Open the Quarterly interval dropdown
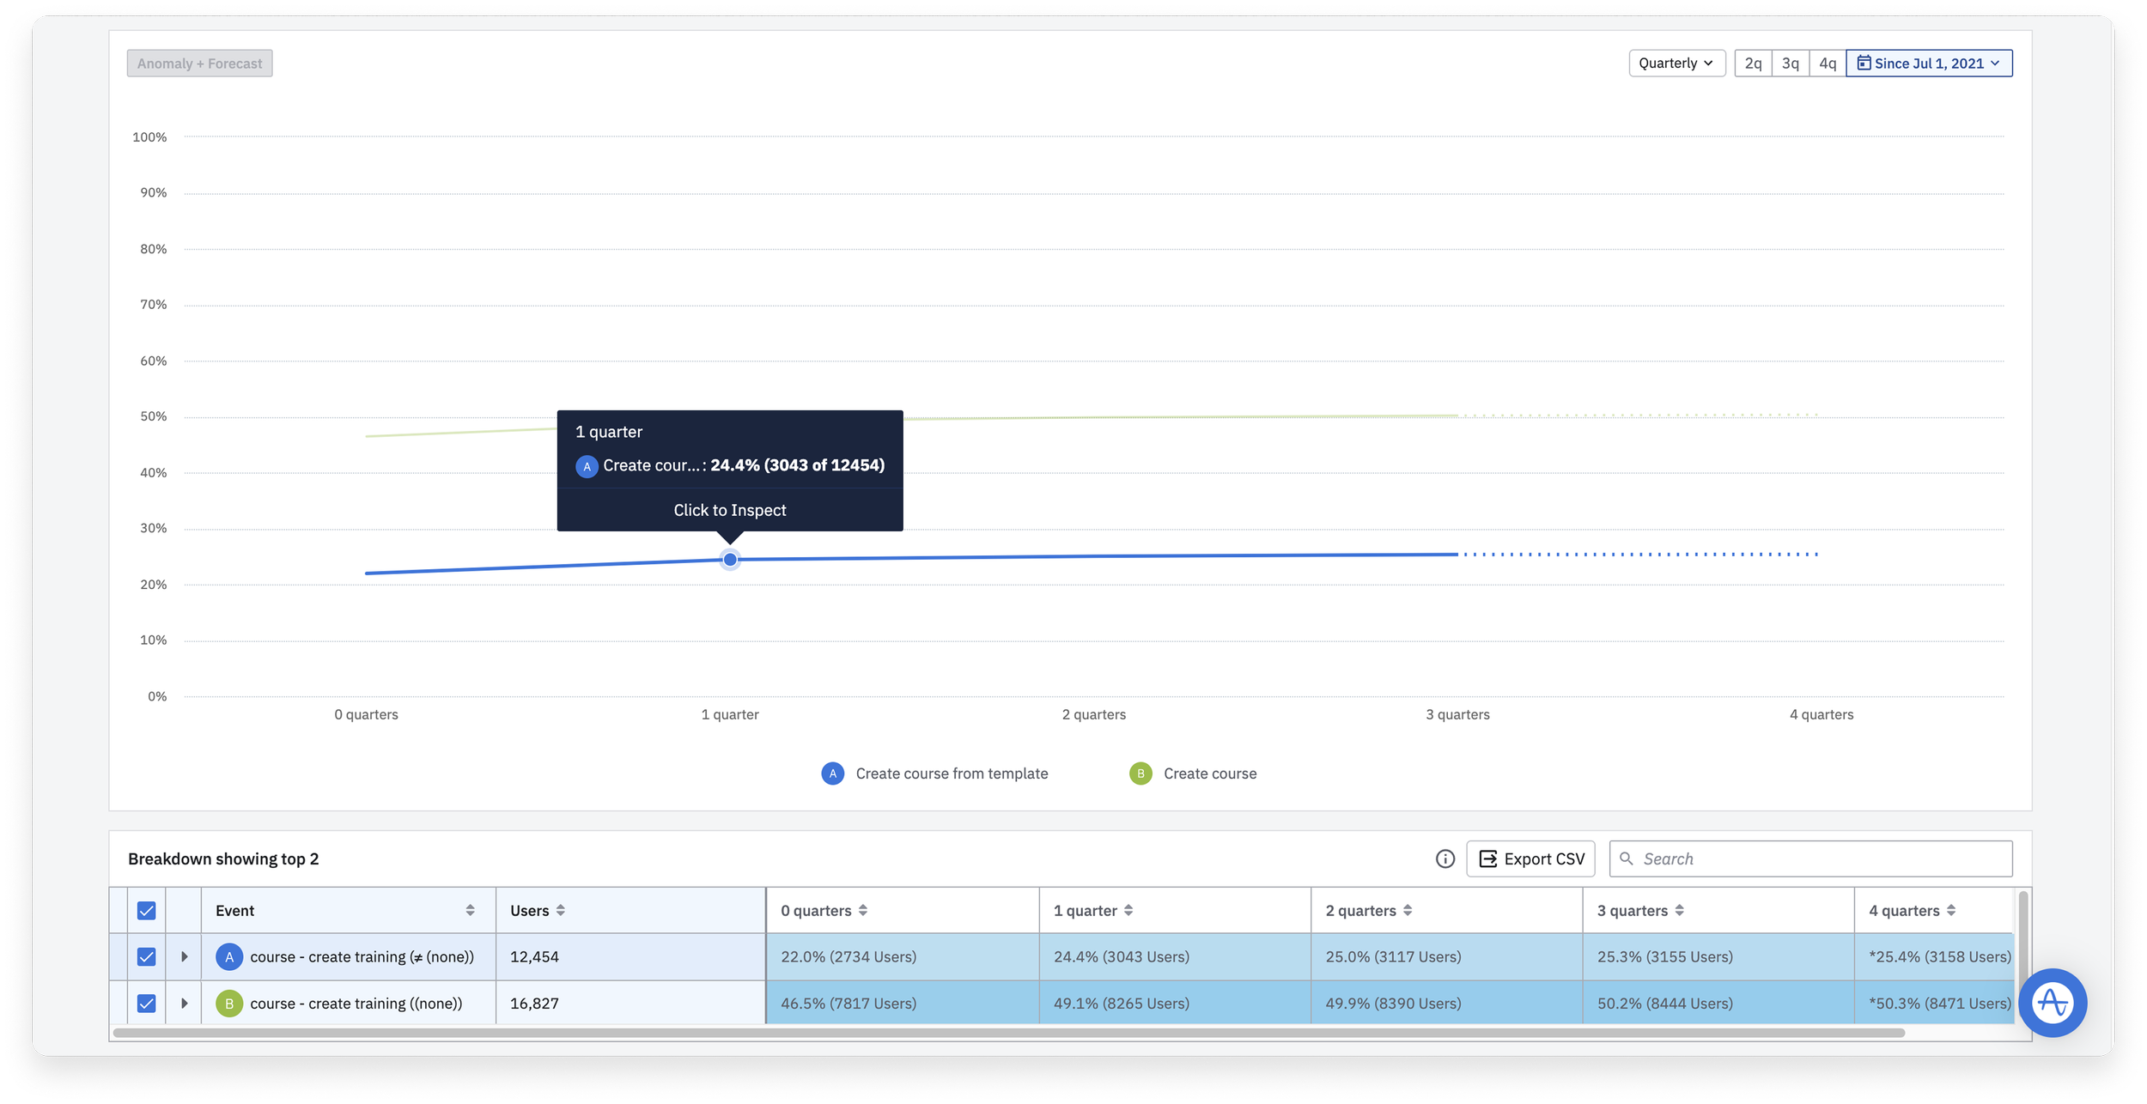 [x=1676, y=64]
